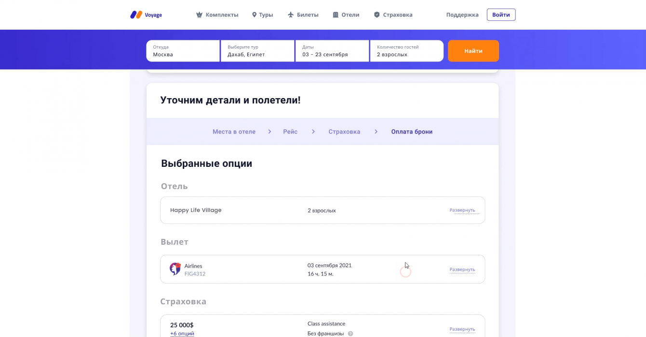Click the Войти login button
The height and width of the screenshot is (337, 646).
[501, 15]
